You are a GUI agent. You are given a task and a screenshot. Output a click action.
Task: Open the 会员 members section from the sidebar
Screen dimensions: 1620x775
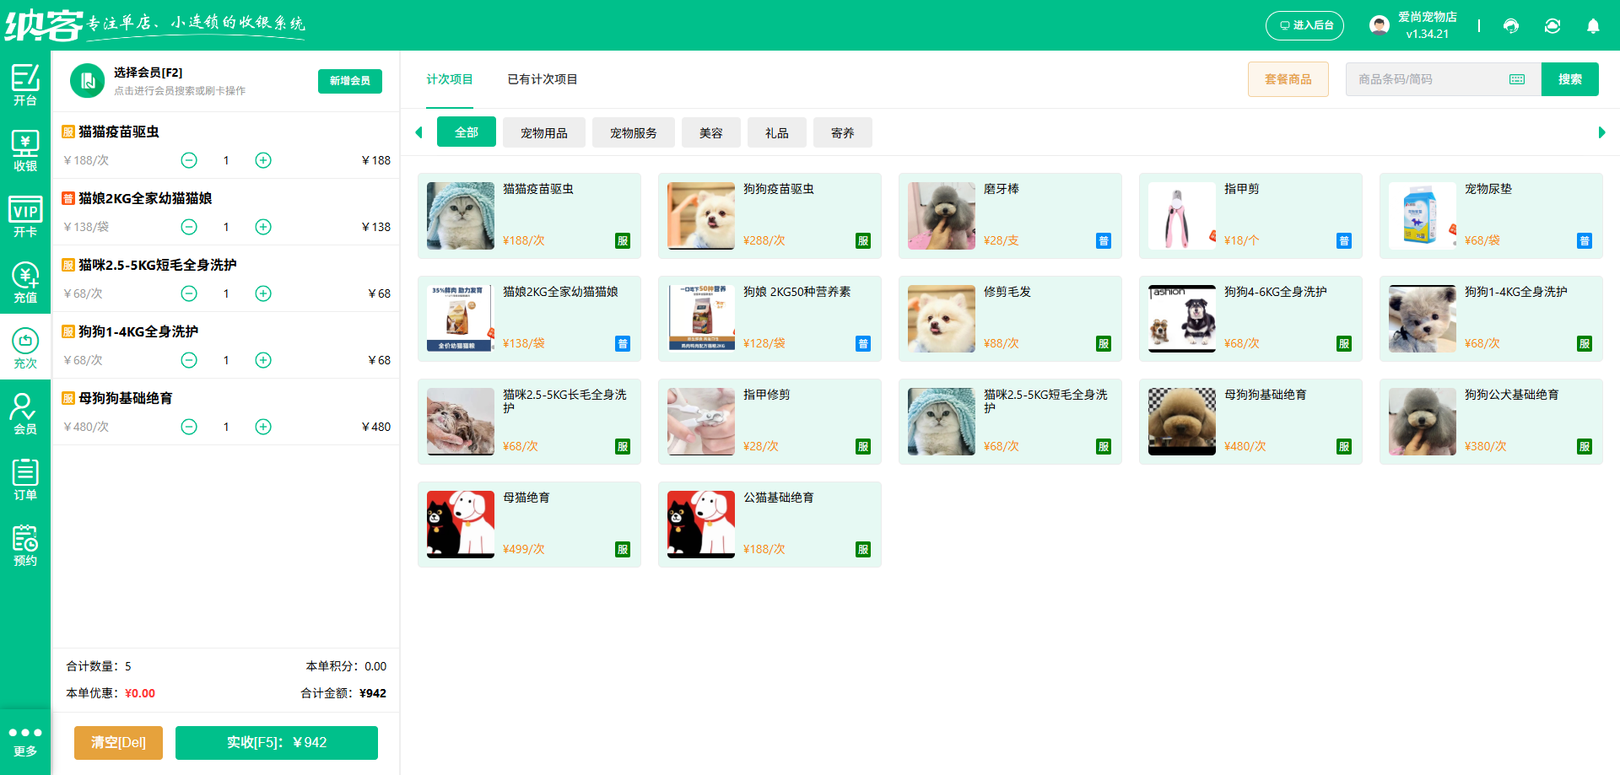(25, 412)
